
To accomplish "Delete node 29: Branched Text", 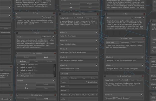I will (x=144, y=39).
